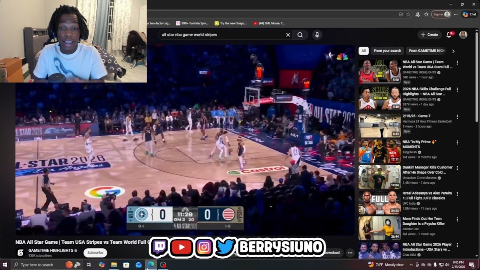
Task: Open File Explorer from the taskbar
Action: 114,265
